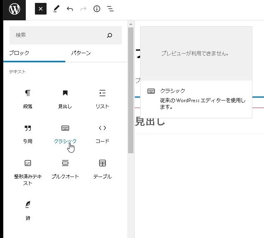
Task: Open the document details info icon
Action: click(x=97, y=9)
